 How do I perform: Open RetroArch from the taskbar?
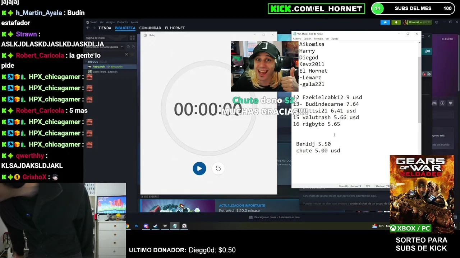click(165, 226)
